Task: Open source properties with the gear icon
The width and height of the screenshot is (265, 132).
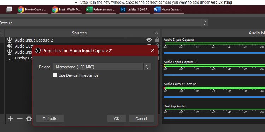Action: [x=29, y=119]
